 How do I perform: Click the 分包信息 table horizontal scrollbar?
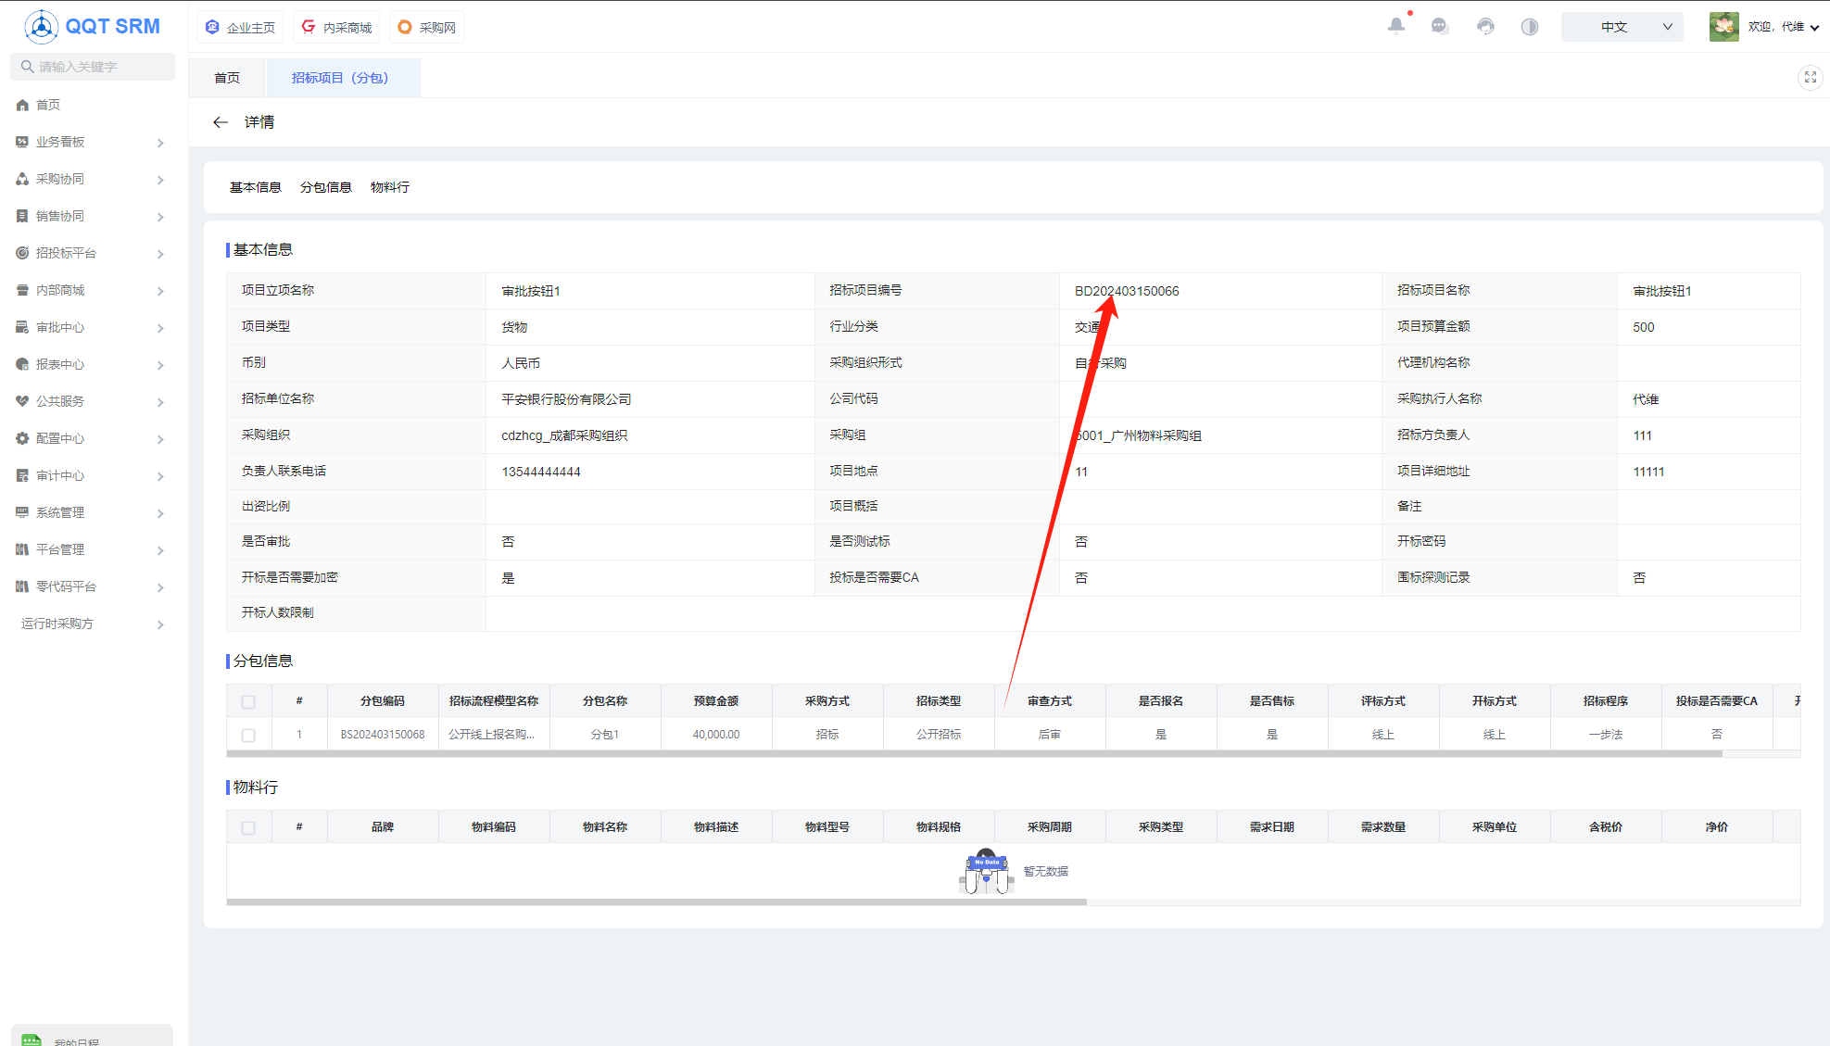(974, 754)
